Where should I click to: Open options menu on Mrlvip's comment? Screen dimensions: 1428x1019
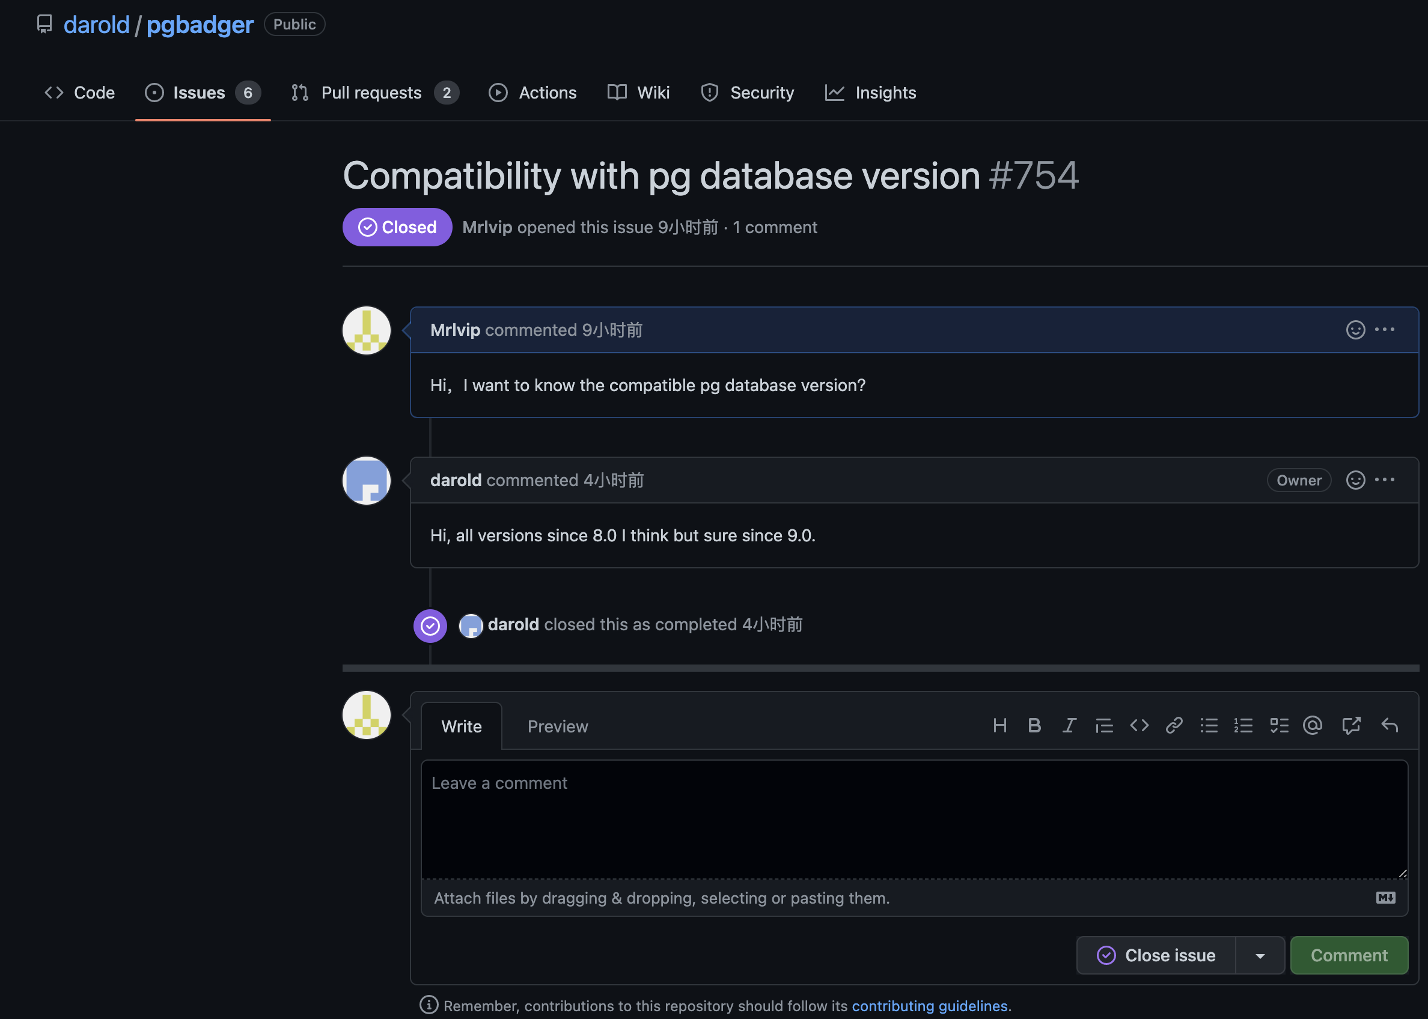(x=1385, y=330)
